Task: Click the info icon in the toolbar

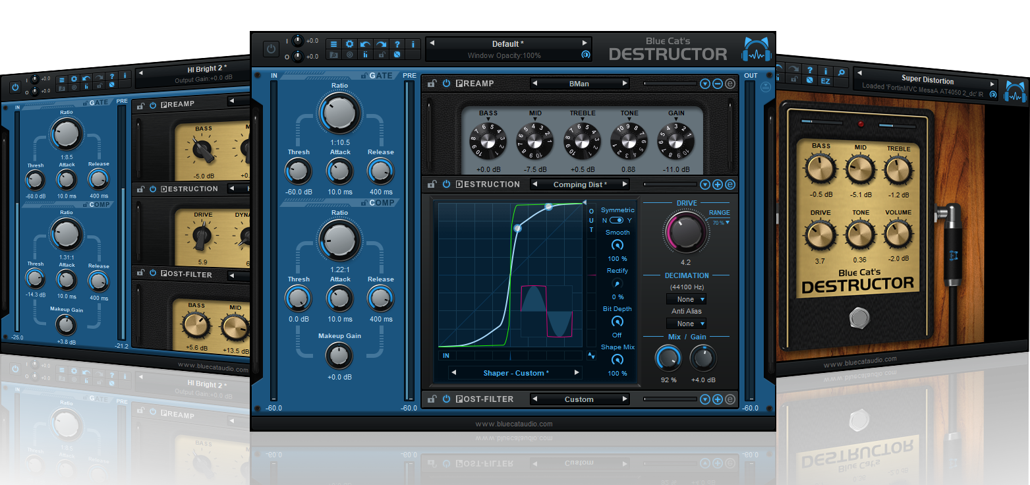Action: 413,43
